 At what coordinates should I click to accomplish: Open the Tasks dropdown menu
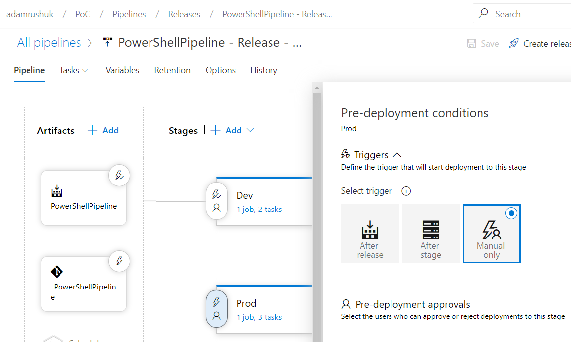(73, 70)
